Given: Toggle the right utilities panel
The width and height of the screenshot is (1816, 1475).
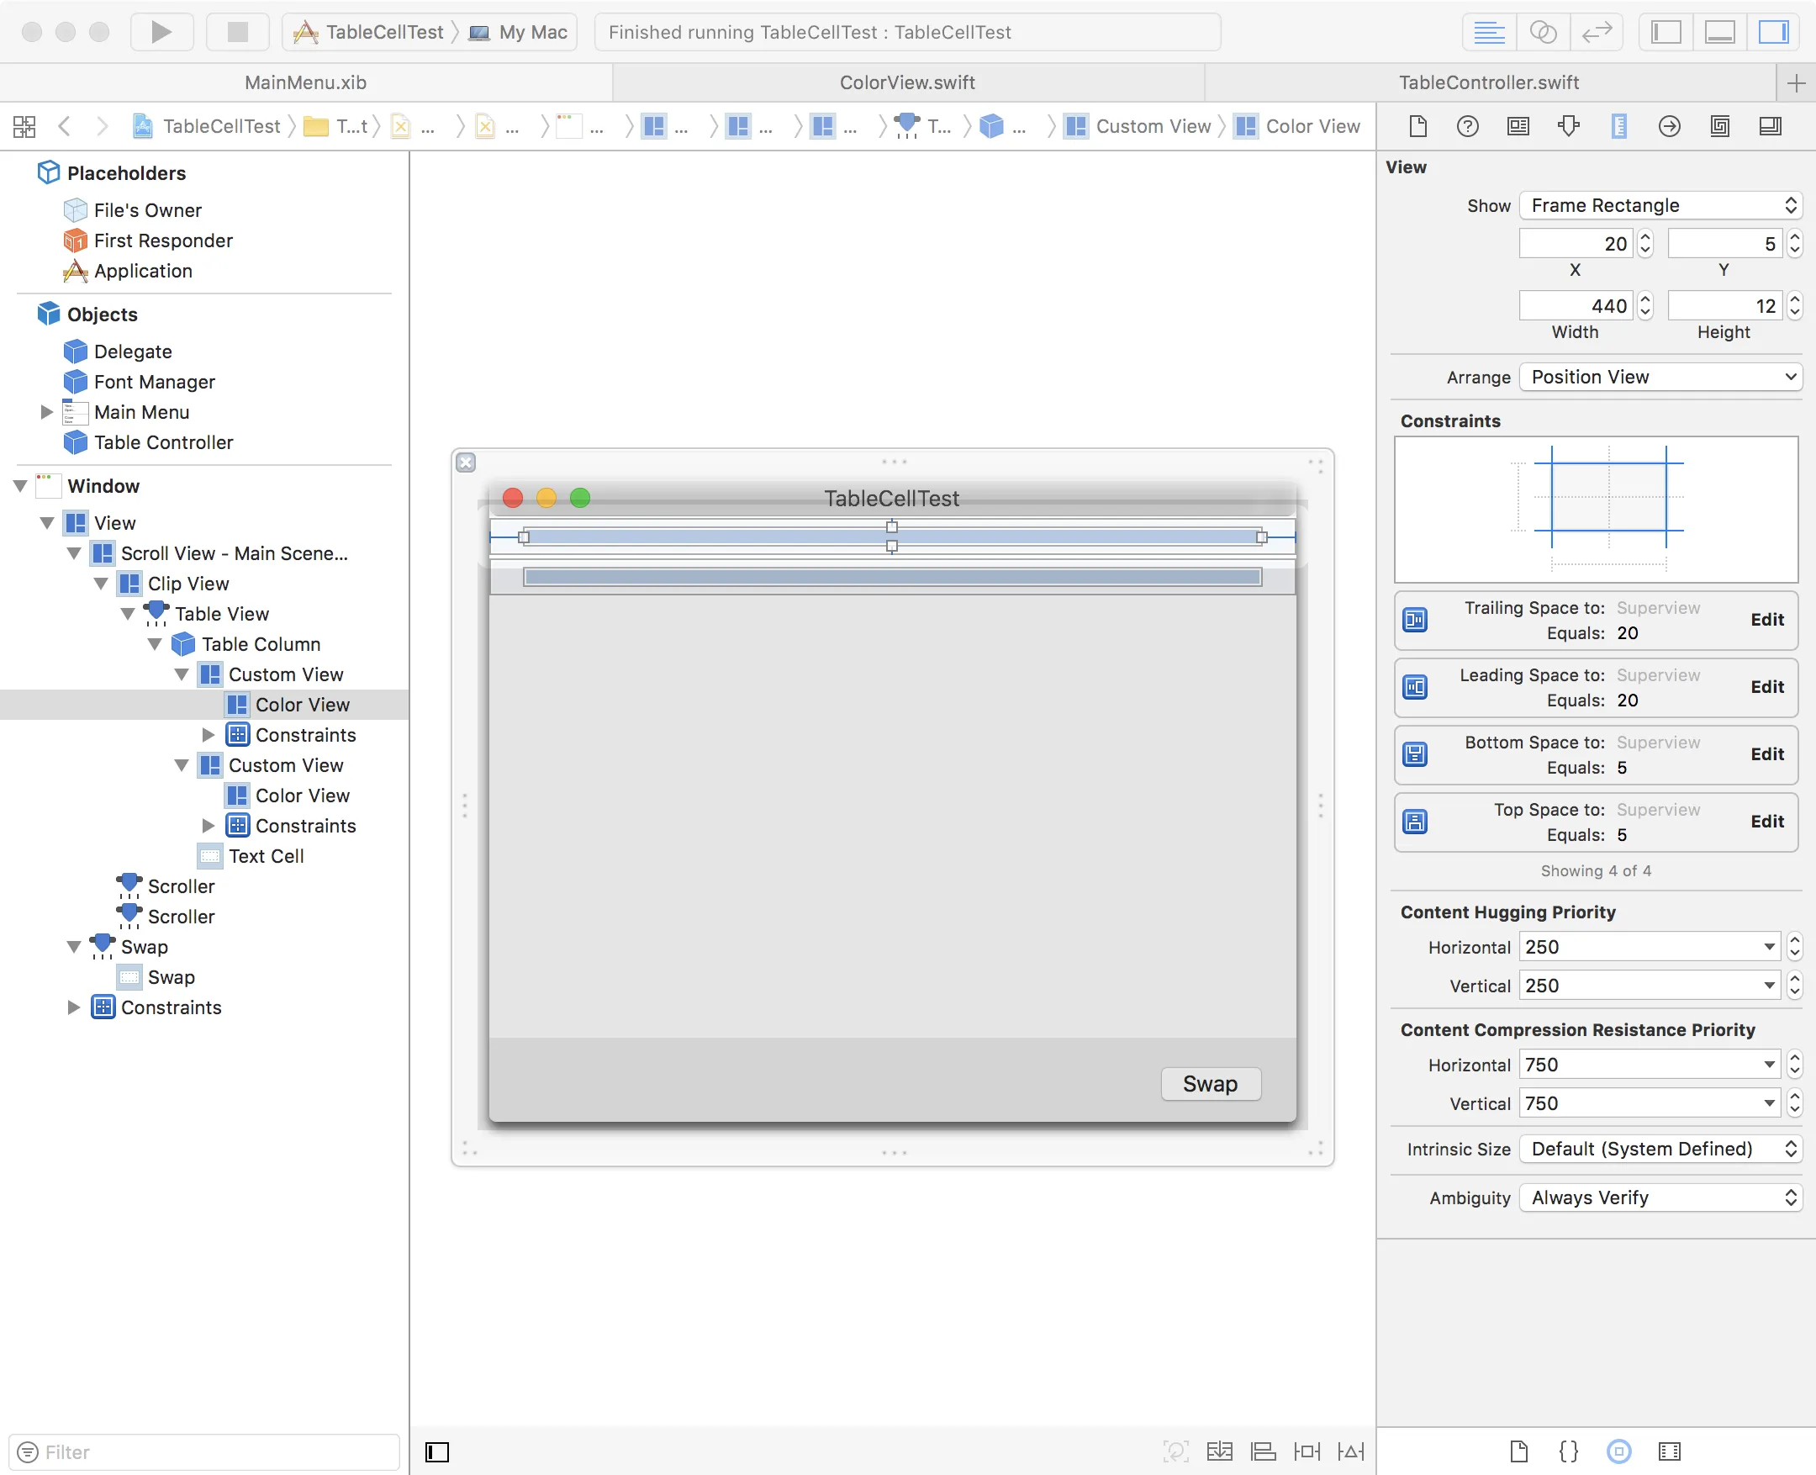Looking at the screenshot, I should 1772,32.
